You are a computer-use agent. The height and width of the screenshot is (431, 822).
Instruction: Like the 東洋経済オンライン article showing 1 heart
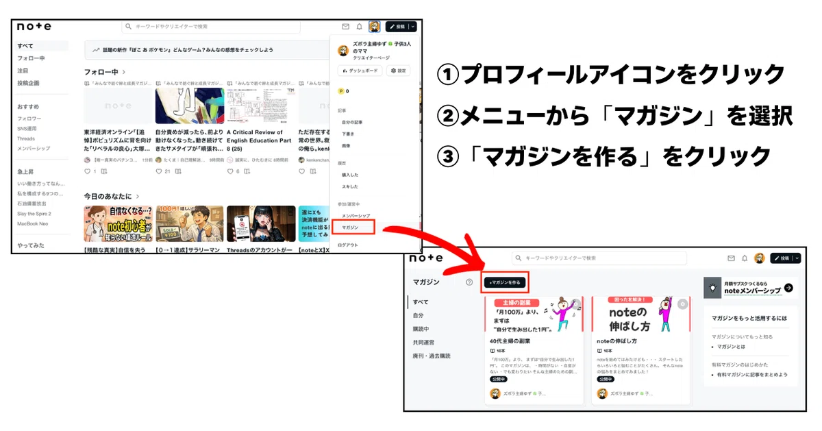88,171
